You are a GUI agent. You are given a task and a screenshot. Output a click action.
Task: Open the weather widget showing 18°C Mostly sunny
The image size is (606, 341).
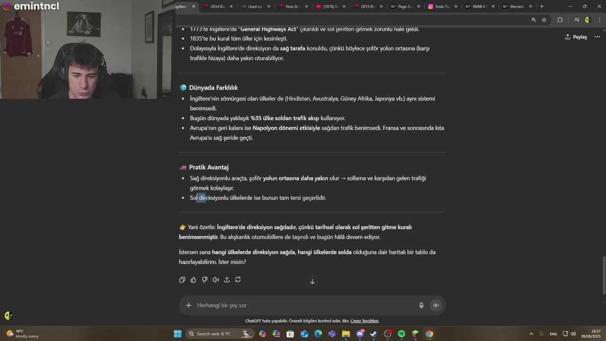[22, 334]
